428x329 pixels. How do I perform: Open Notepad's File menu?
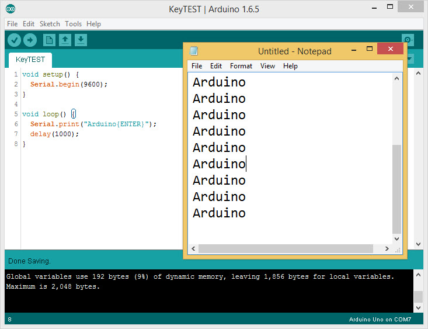[x=197, y=66]
